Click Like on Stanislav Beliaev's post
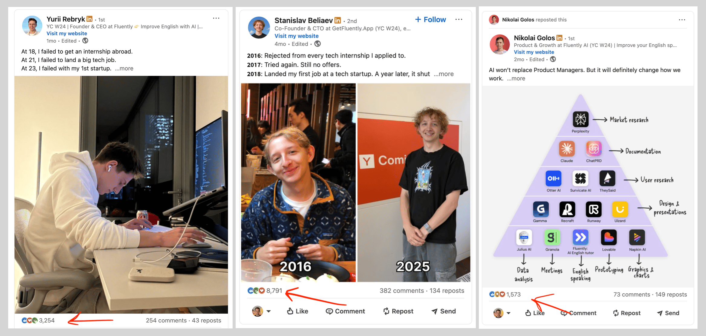 click(298, 311)
